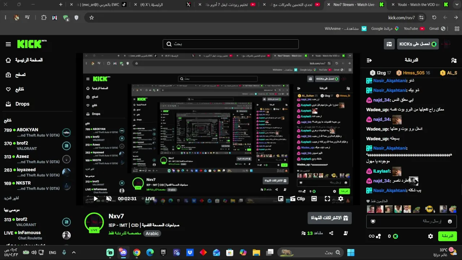Click the address bar URL
Screen dimensions: 462x260
(x=401, y=17)
